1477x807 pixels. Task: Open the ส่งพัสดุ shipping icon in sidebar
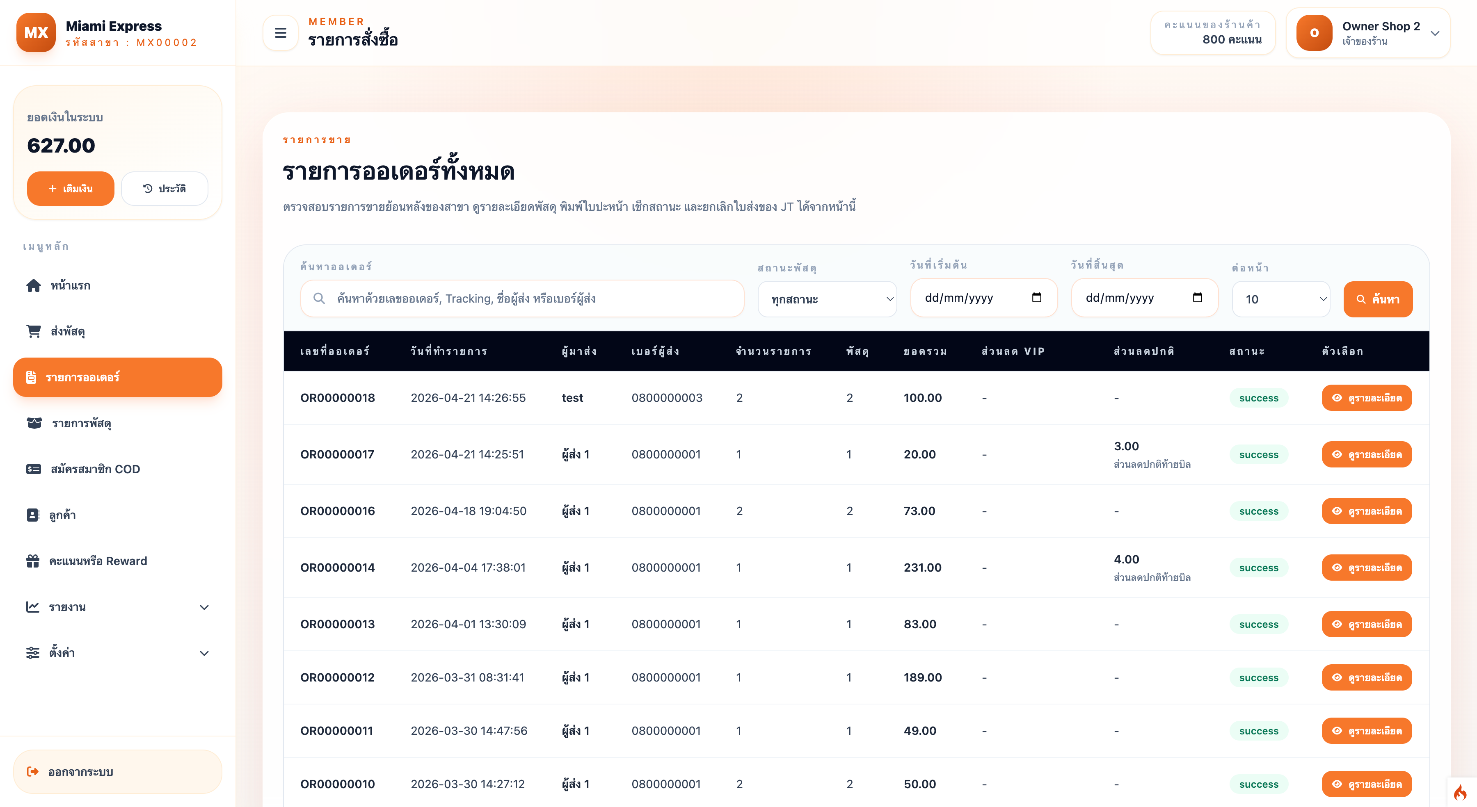(33, 331)
